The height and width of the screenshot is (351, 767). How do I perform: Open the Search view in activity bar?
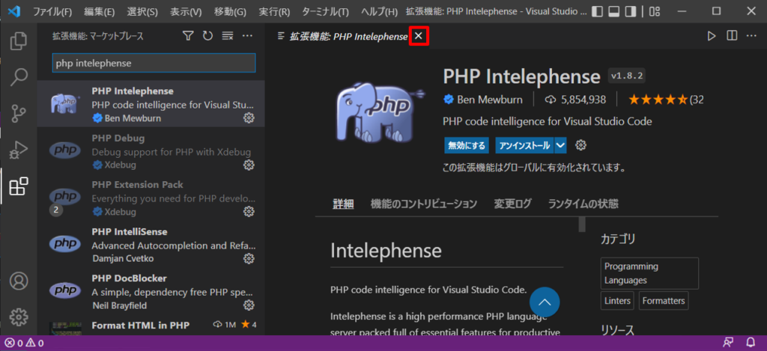[x=19, y=77]
